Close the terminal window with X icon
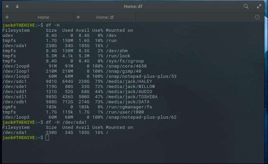This screenshot has width=268, height=164. [7, 7]
